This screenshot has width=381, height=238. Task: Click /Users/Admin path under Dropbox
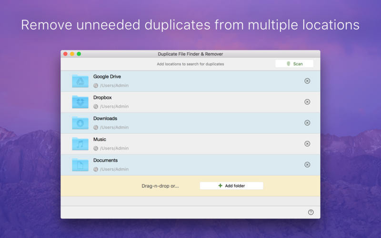coord(114,106)
